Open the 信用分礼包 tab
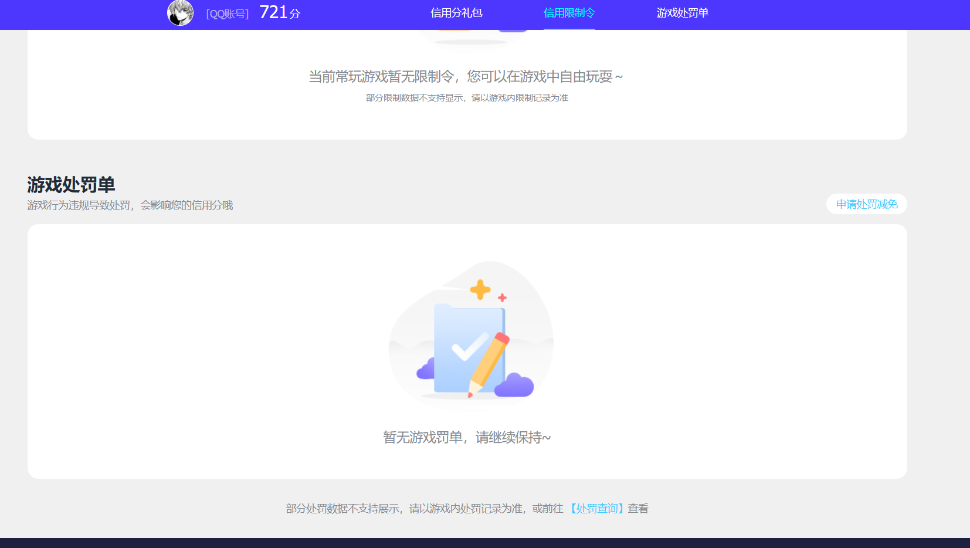 click(456, 13)
